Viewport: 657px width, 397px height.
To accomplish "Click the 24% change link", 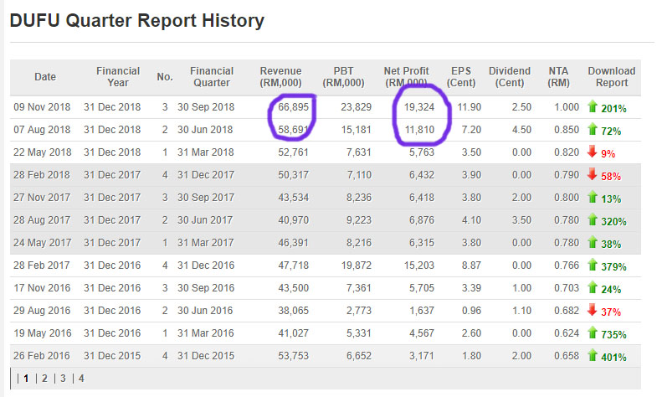I will click(611, 290).
